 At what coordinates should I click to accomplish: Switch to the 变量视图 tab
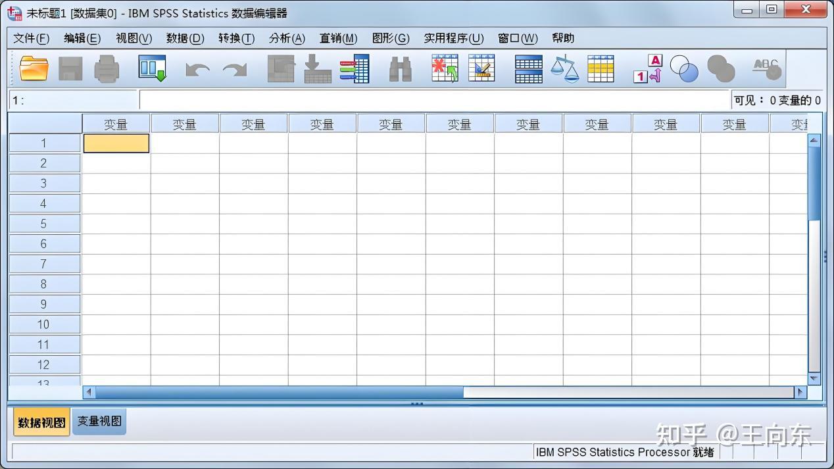pyautogui.click(x=98, y=422)
